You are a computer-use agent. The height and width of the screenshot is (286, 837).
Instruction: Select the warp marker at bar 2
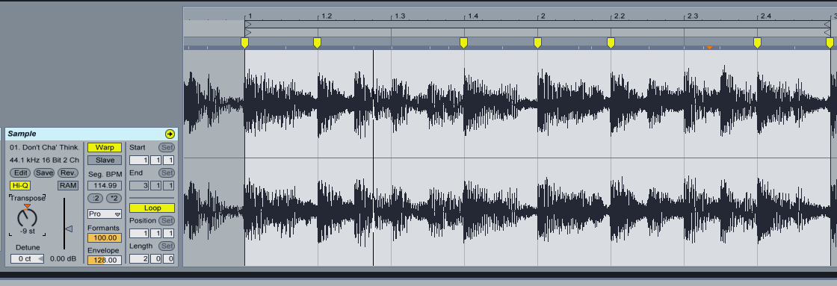[537, 43]
